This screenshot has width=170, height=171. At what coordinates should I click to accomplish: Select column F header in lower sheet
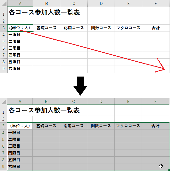click(x=155, y=102)
